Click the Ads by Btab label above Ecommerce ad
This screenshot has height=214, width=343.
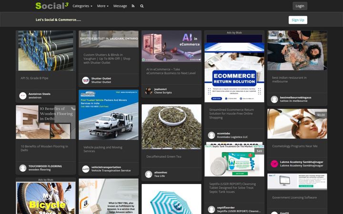coord(234,32)
